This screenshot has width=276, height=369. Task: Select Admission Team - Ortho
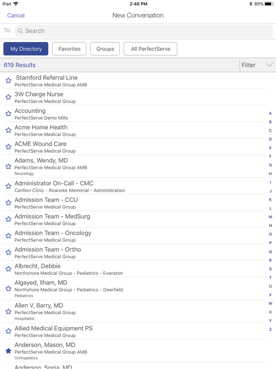tap(134, 252)
